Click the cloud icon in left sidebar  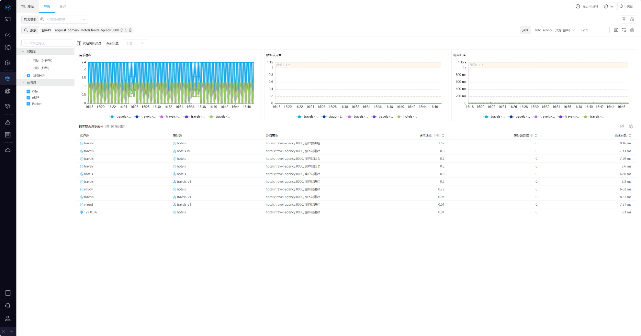point(8,150)
